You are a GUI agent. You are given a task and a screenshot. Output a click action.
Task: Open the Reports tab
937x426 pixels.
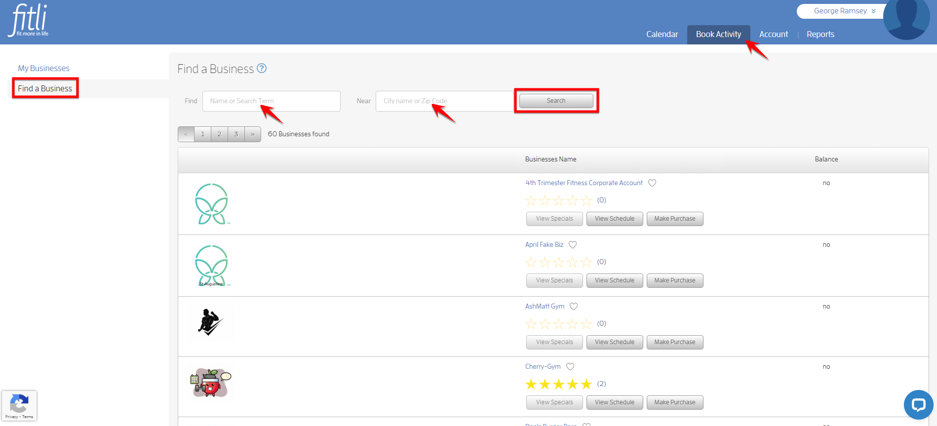820,34
